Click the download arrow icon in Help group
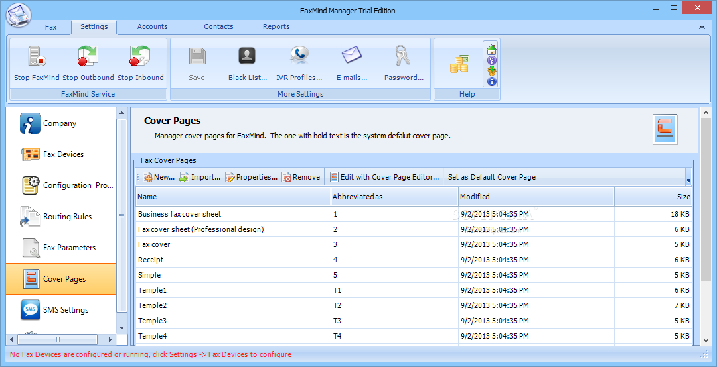This screenshot has width=717, height=367. [x=491, y=71]
